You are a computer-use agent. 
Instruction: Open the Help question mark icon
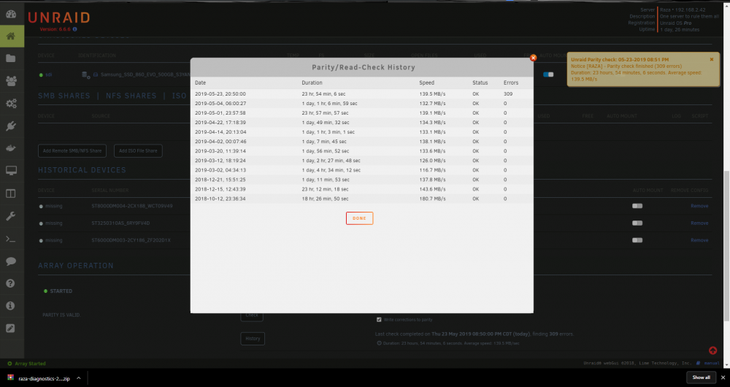11,283
